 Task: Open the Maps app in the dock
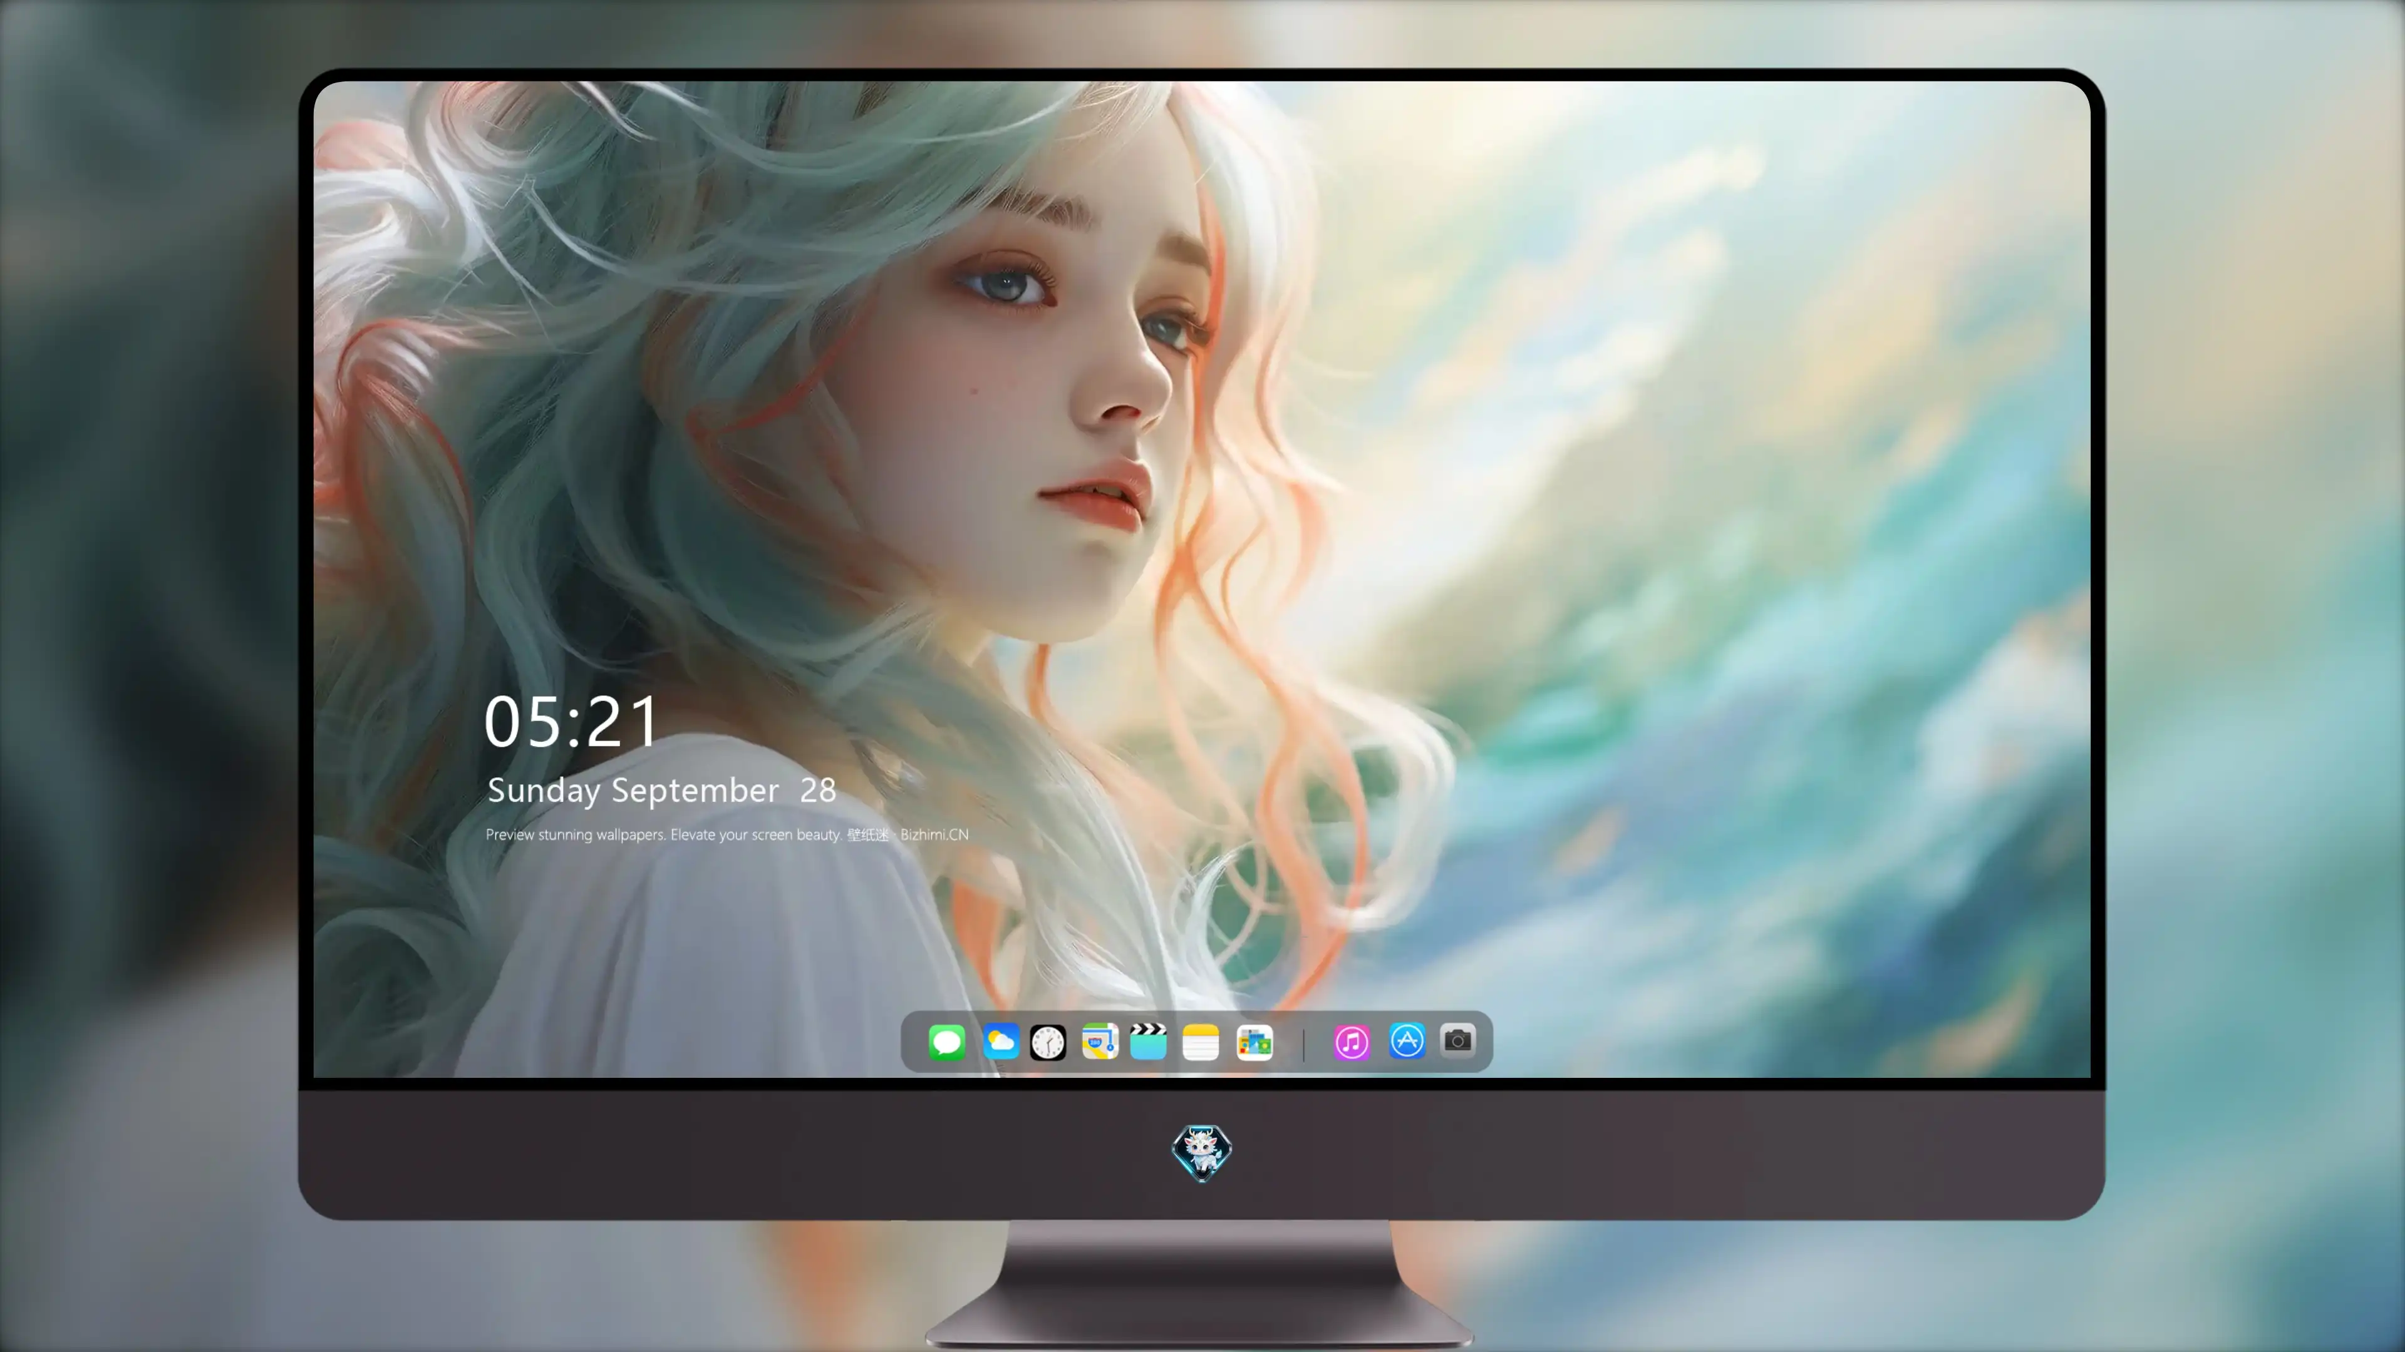1100,1042
